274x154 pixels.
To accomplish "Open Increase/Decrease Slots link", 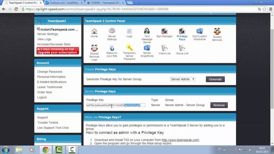I will coord(54,44).
